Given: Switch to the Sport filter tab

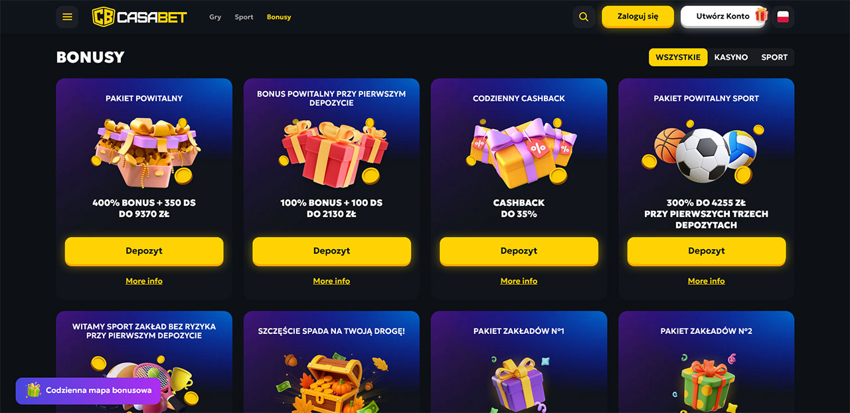Looking at the screenshot, I should click(x=774, y=57).
